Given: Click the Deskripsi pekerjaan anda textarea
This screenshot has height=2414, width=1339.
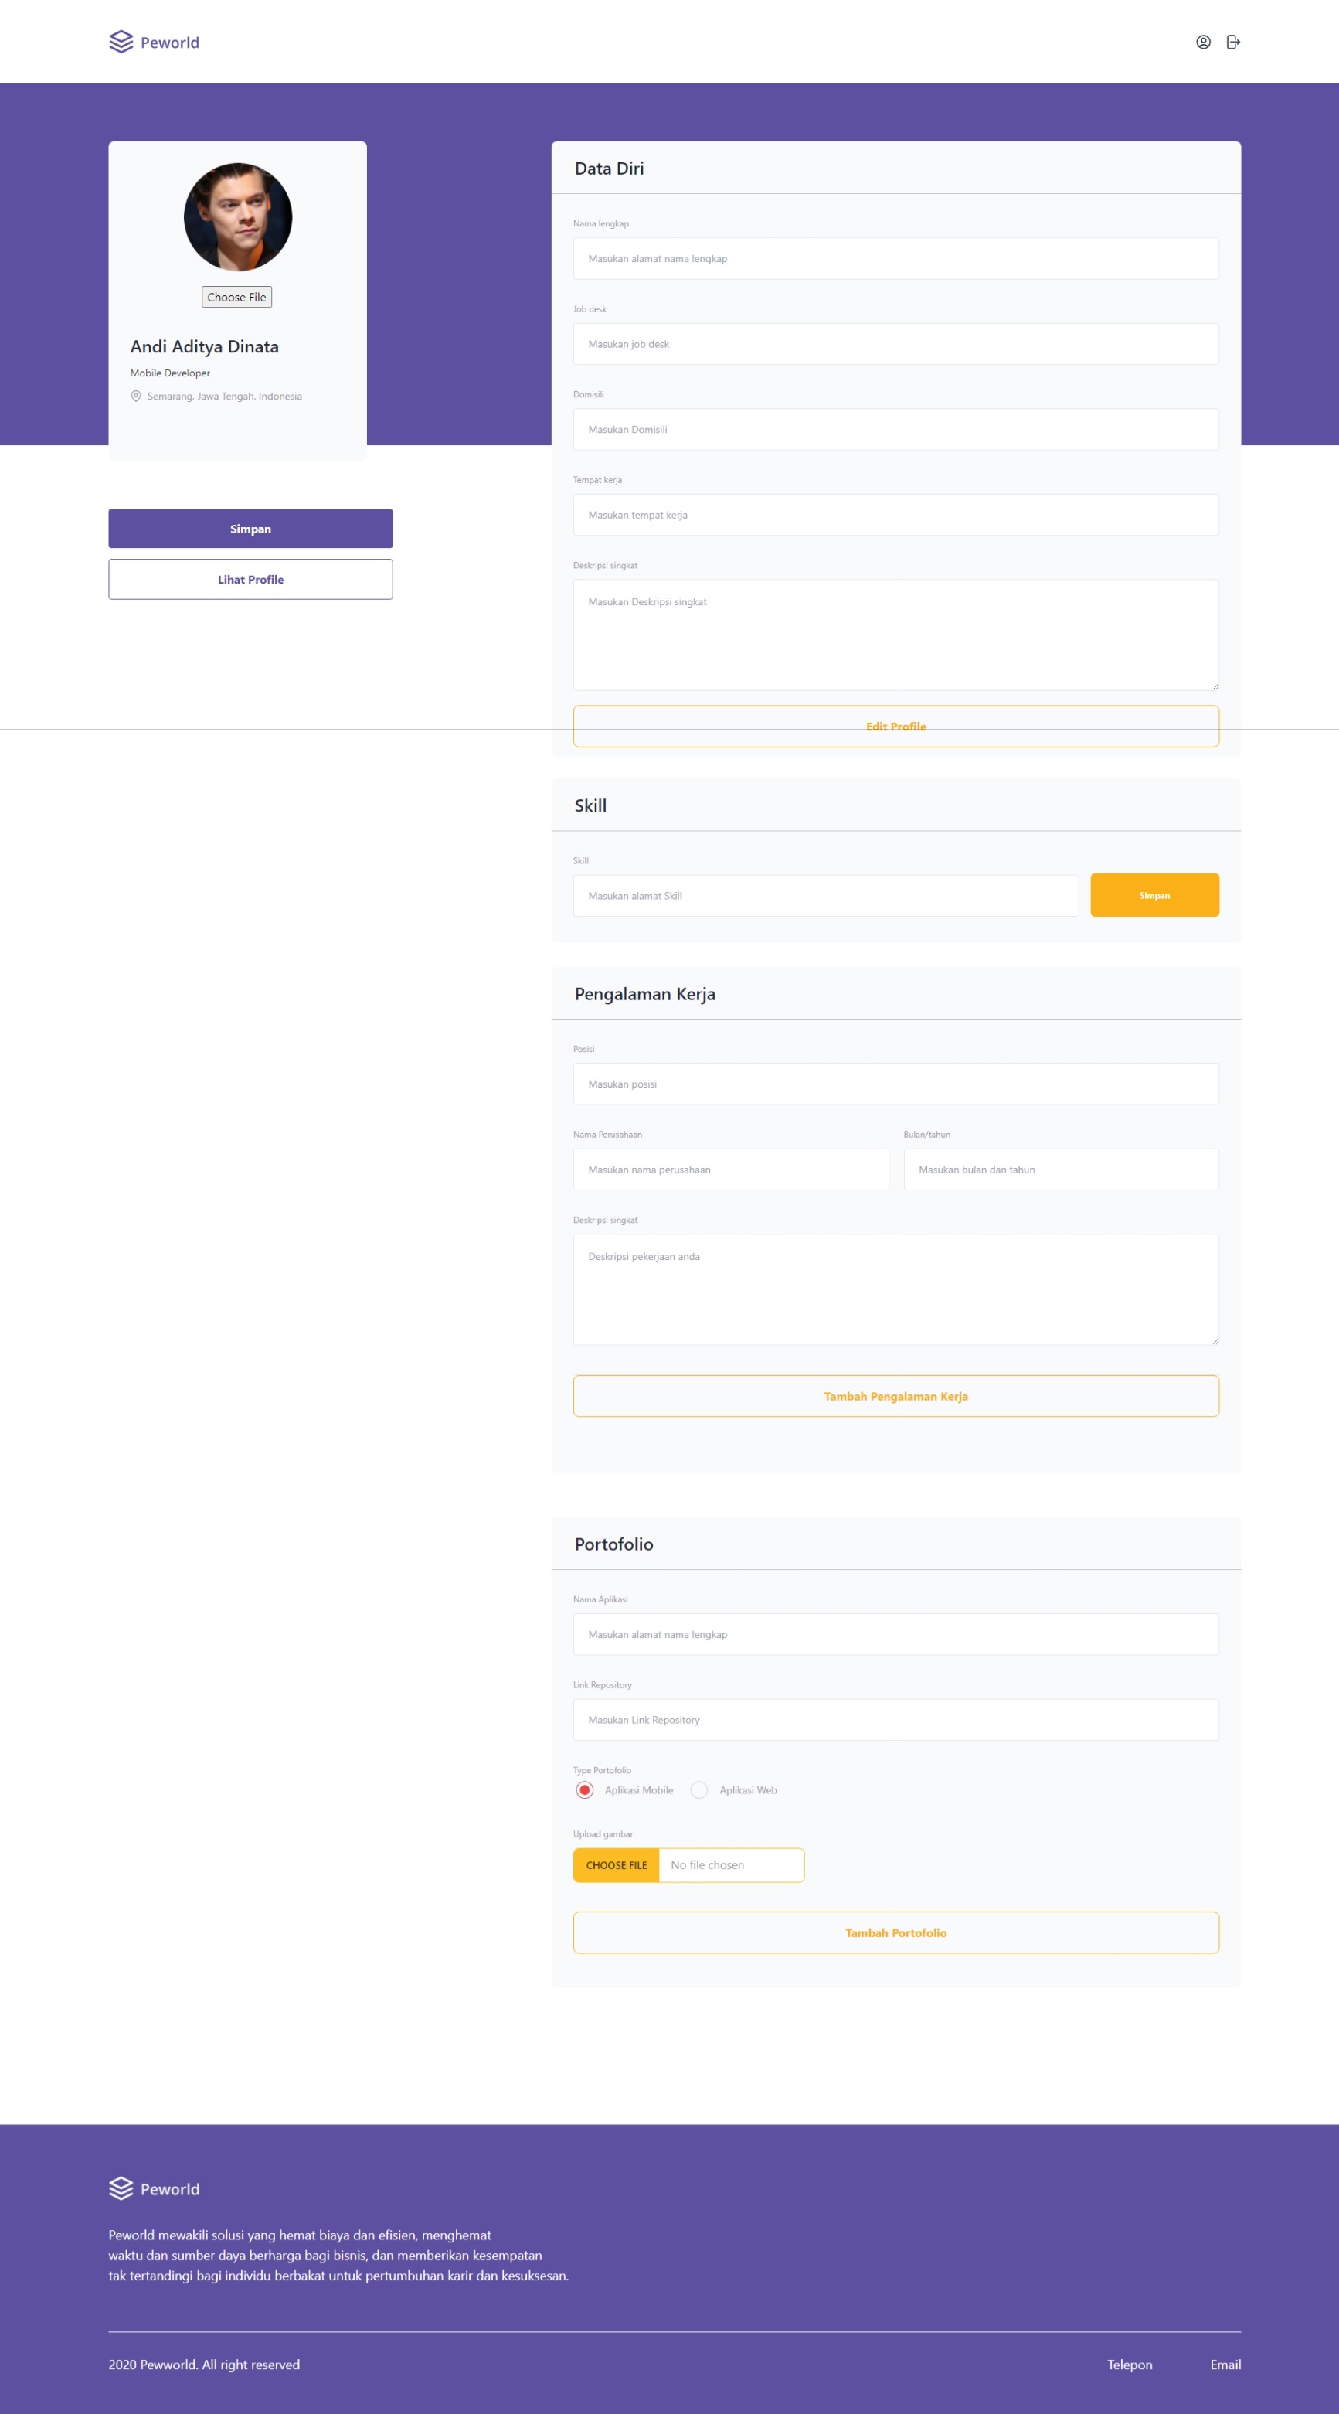Looking at the screenshot, I should [x=895, y=1289].
